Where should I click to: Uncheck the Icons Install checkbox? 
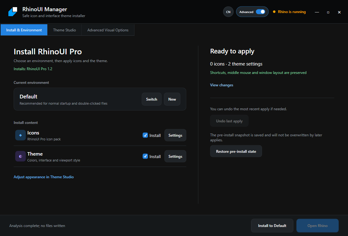145,135
